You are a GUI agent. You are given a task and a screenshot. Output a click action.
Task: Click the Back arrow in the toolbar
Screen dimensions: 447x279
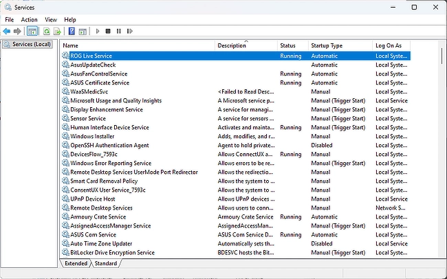coord(7,31)
